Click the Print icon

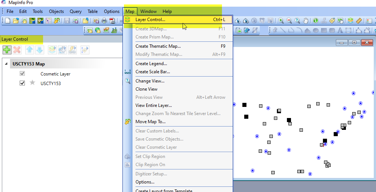(x=104, y=21)
